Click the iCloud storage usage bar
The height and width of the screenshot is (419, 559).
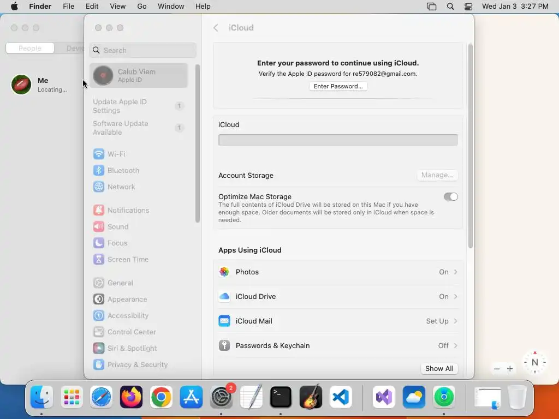coord(338,140)
